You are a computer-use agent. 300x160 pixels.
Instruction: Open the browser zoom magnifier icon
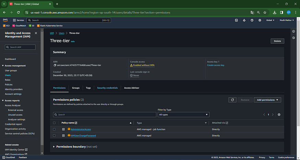(x=259, y=12)
